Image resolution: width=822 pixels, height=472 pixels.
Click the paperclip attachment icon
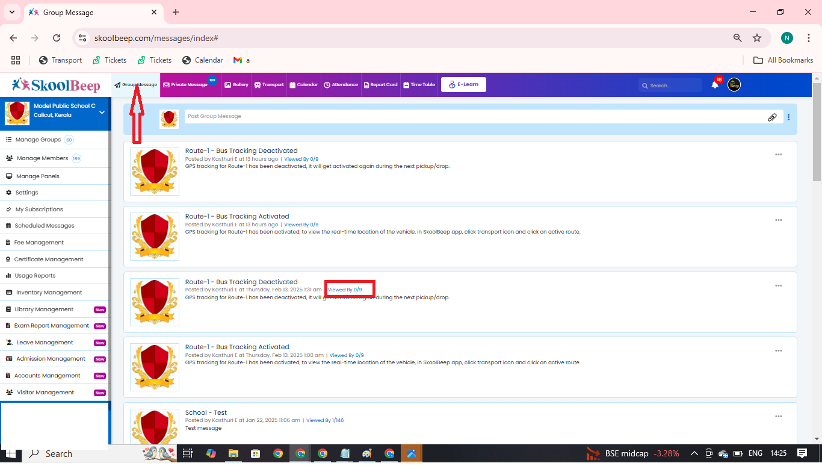772,117
